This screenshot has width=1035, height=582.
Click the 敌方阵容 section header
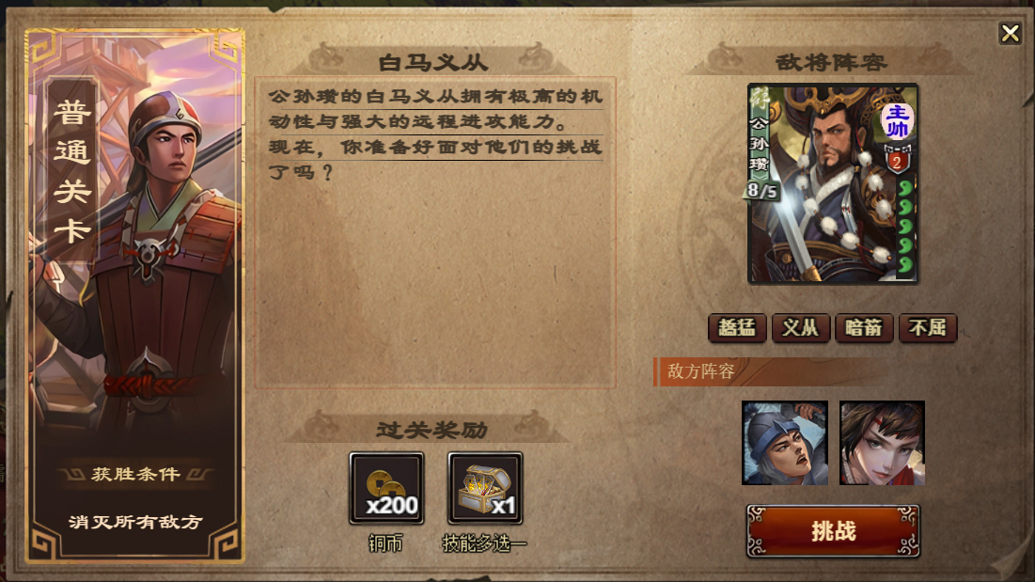pos(700,371)
